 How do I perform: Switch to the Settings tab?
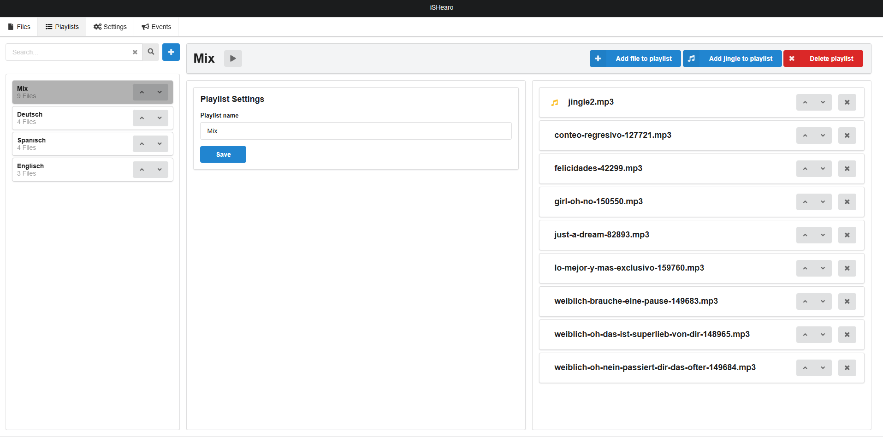[110, 27]
